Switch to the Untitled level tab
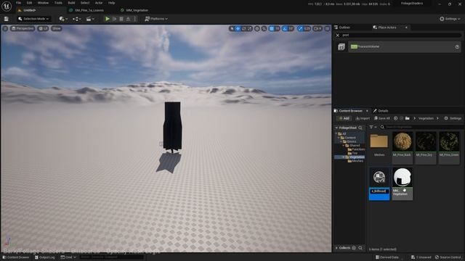 (29, 10)
